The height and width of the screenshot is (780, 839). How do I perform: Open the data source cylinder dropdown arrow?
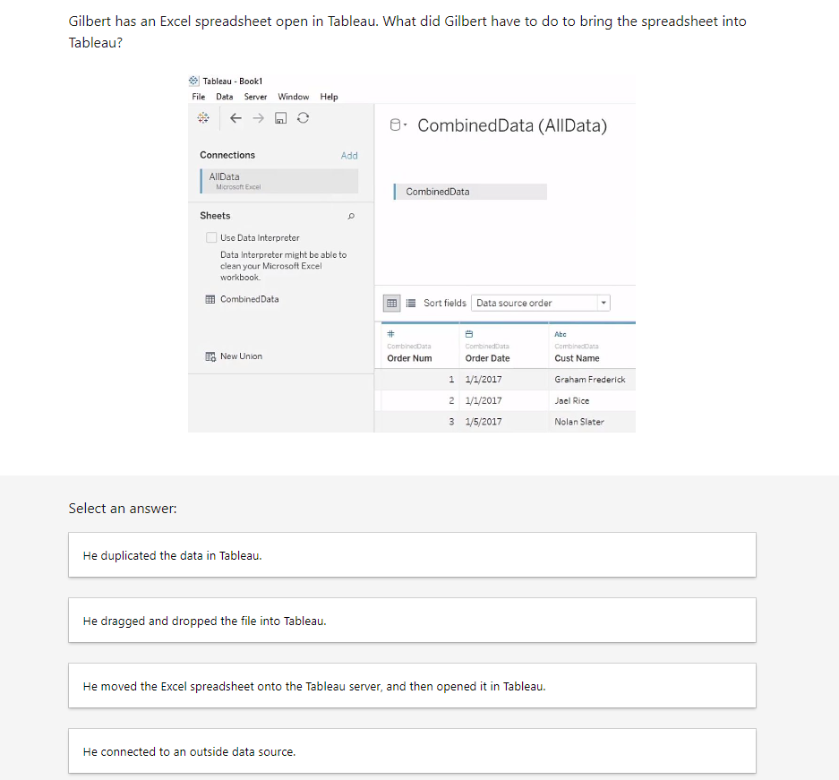pyautogui.click(x=403, y=125)
